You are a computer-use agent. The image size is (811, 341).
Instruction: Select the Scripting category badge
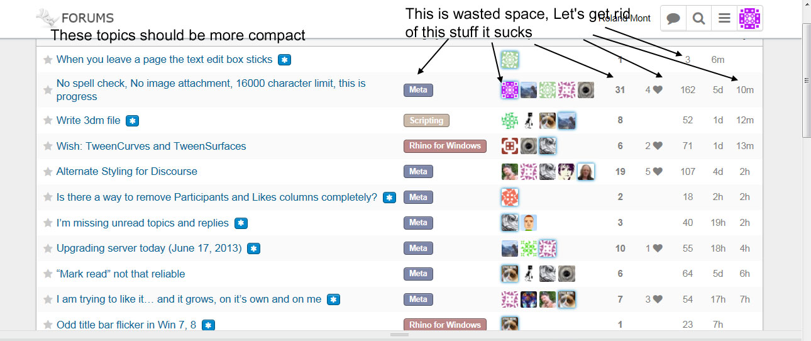[x=426, y=121]
